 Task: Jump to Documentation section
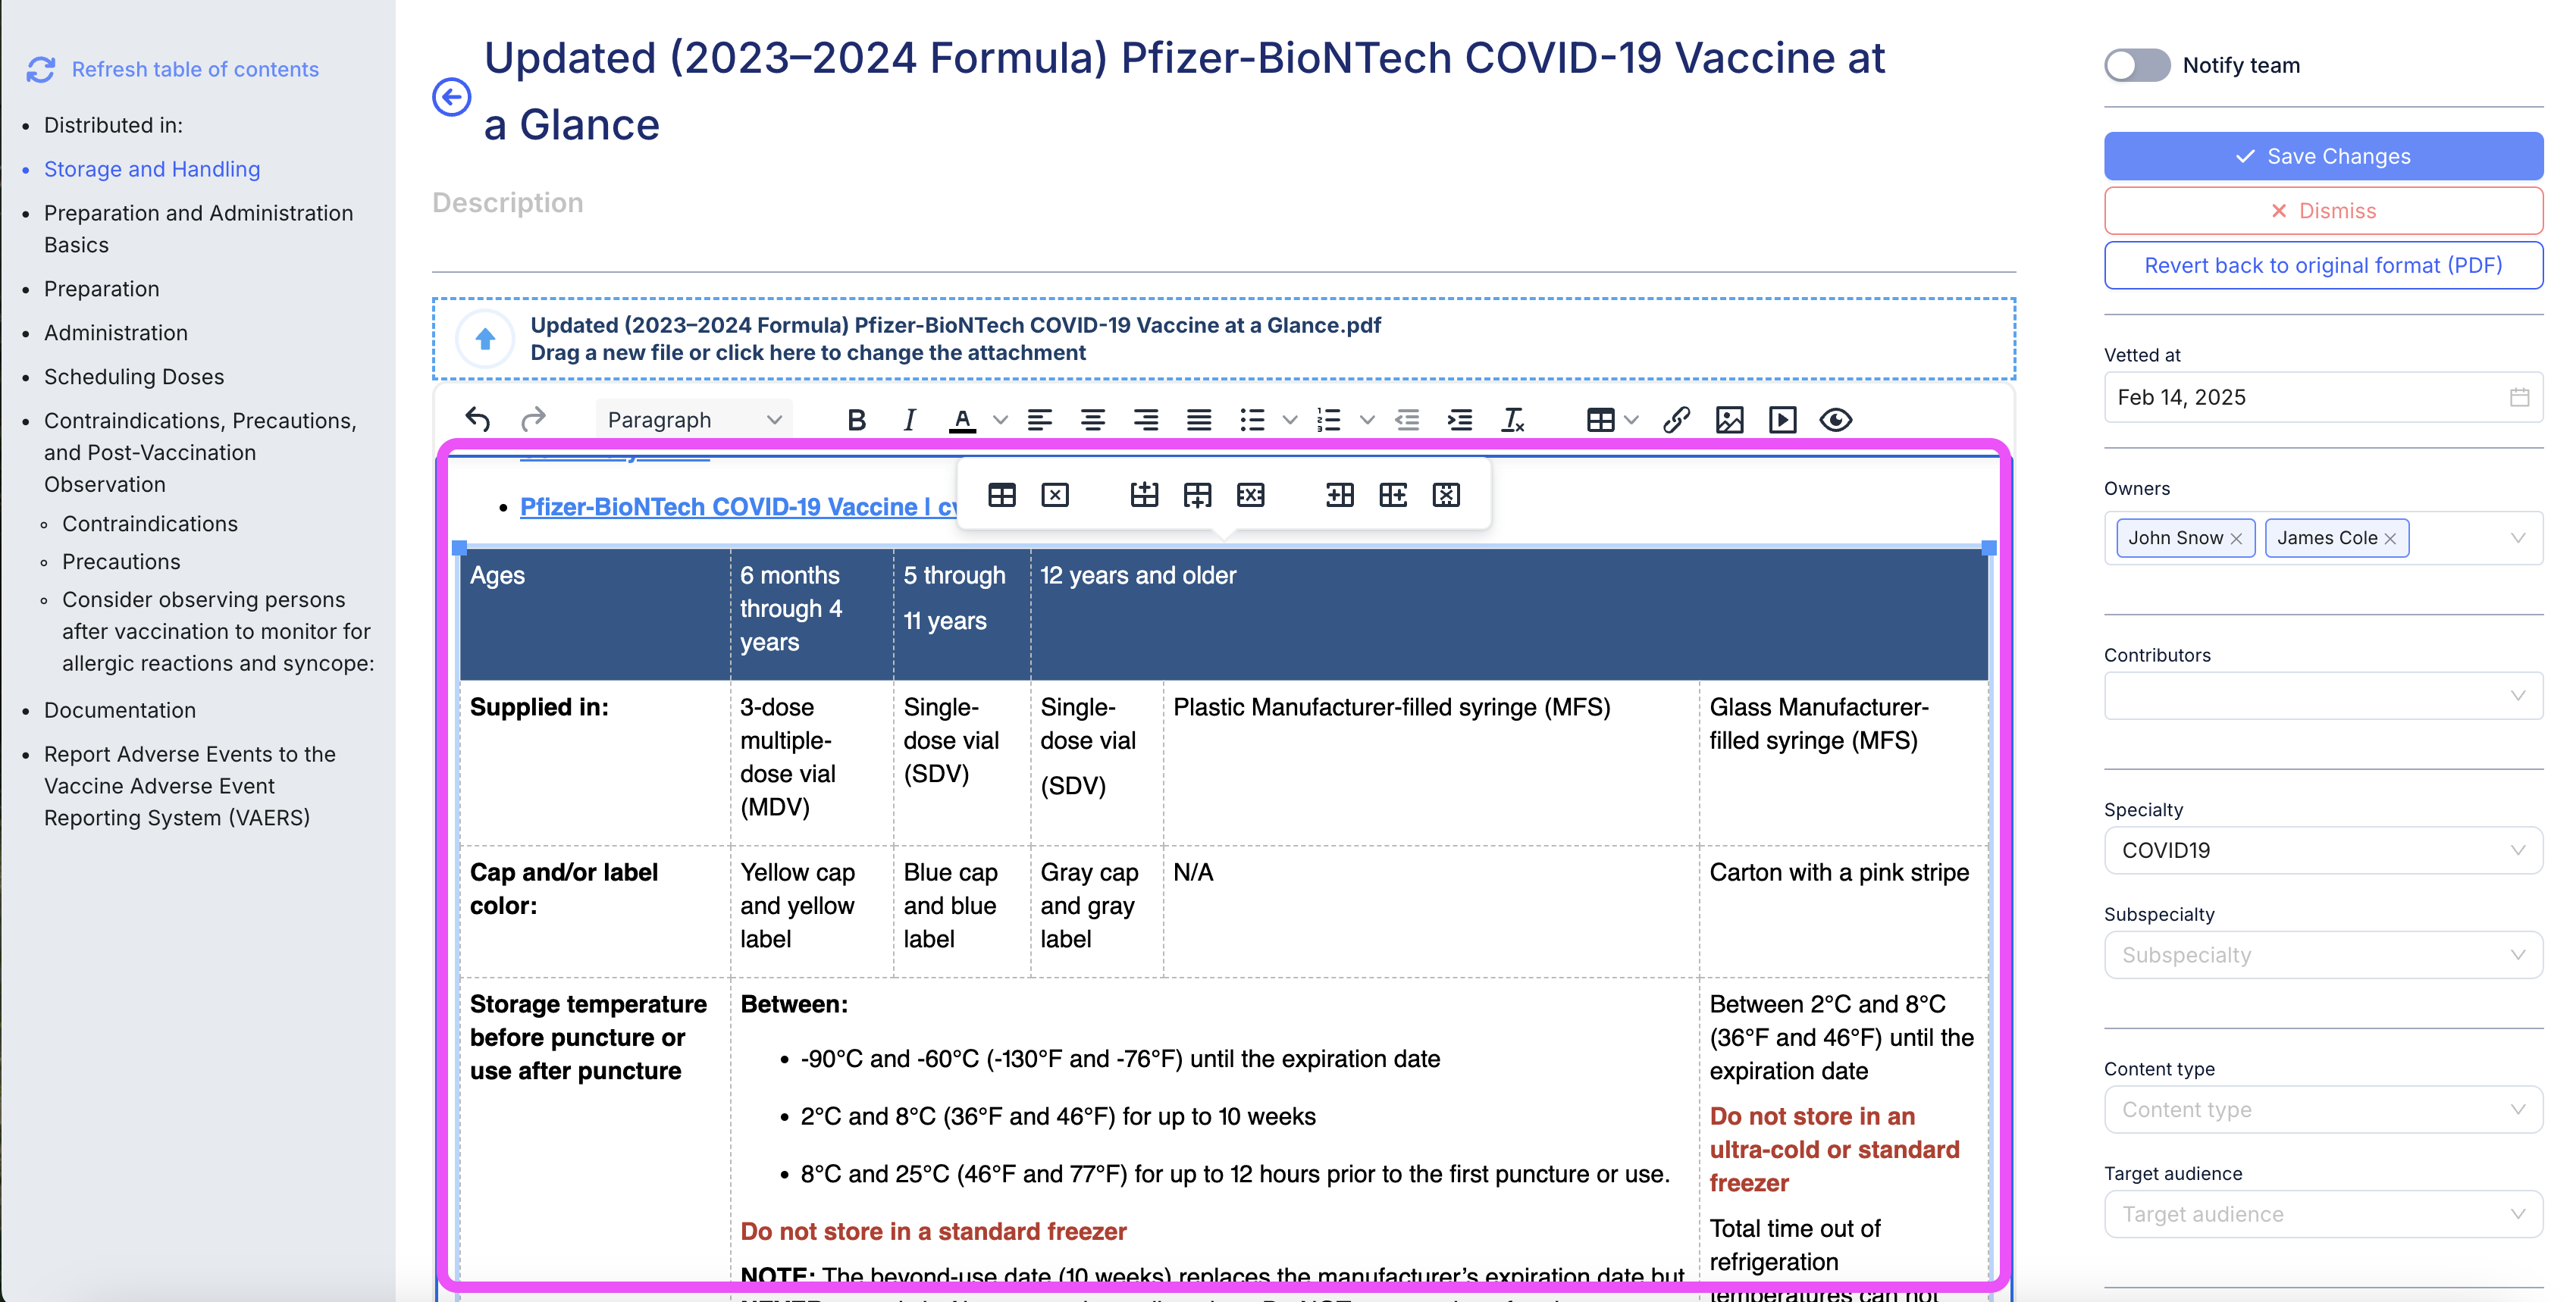pyautogui.click(x=120, y=710)
